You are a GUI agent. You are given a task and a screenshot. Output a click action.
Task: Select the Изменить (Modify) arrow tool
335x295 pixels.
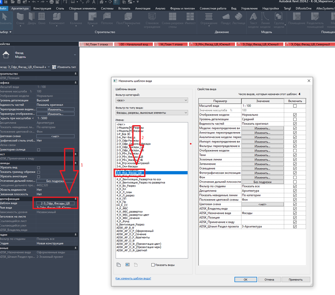[4, 17]
